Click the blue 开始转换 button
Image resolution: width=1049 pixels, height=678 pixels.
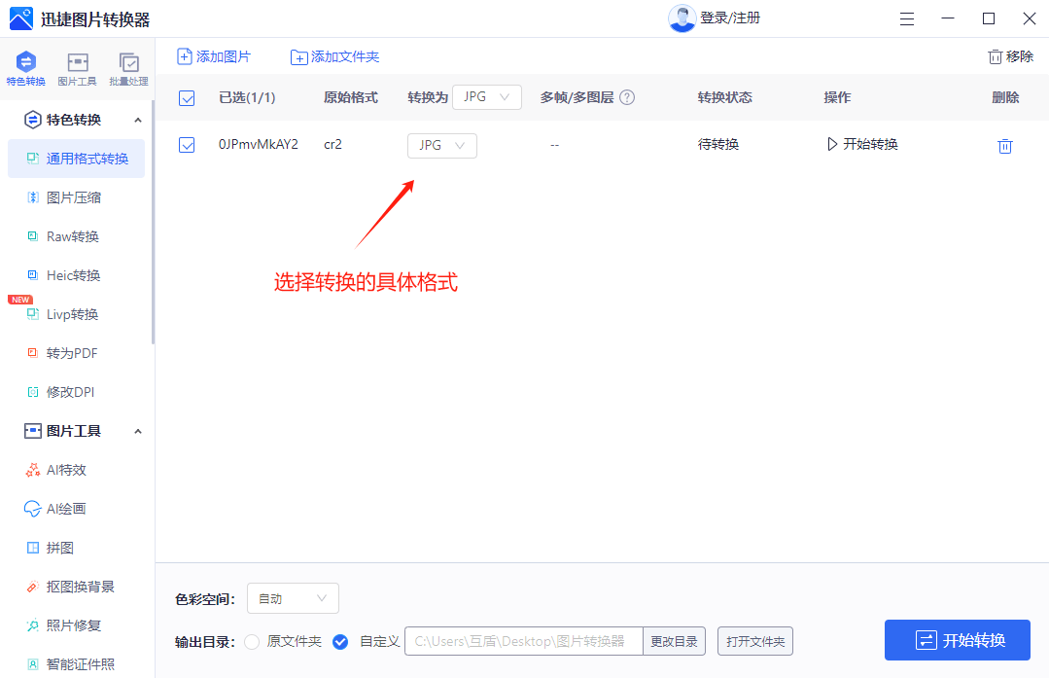pos(957,640)
